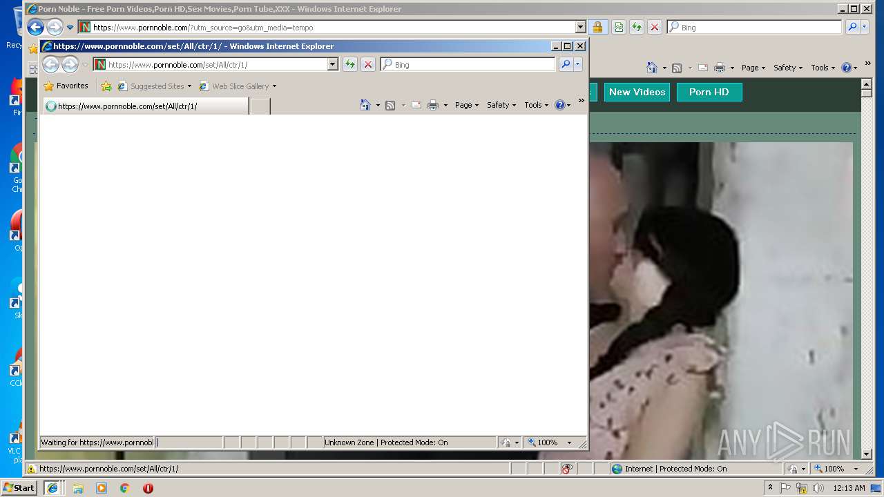Viewport: 884px width, 497px height.
Task: Open the Favorites center in front window
Action: 66,86
